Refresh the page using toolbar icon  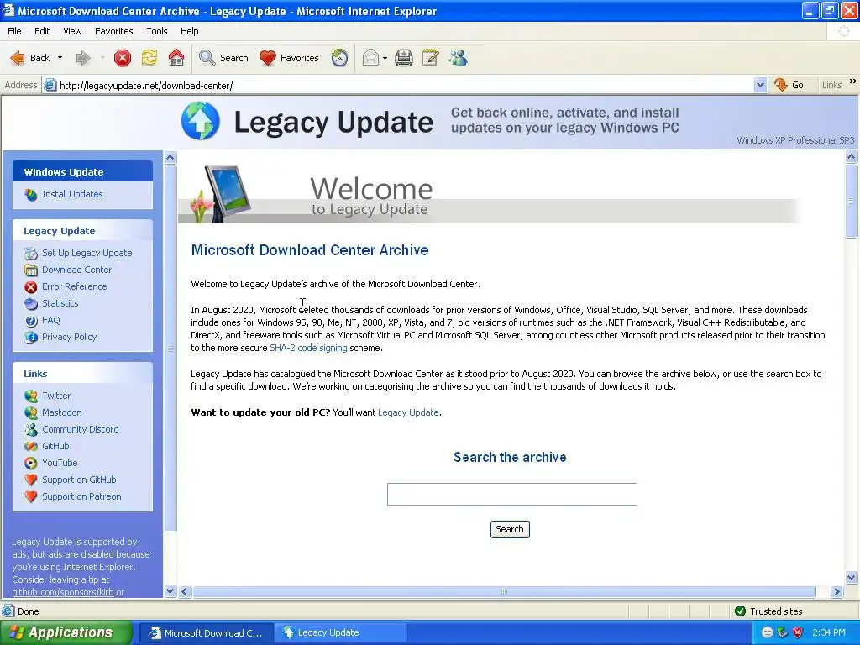(x=149, y=58)
